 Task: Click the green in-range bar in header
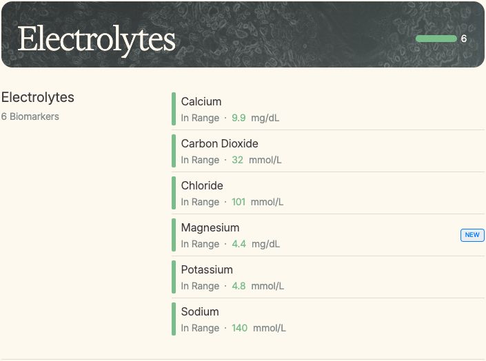[436, 39]
